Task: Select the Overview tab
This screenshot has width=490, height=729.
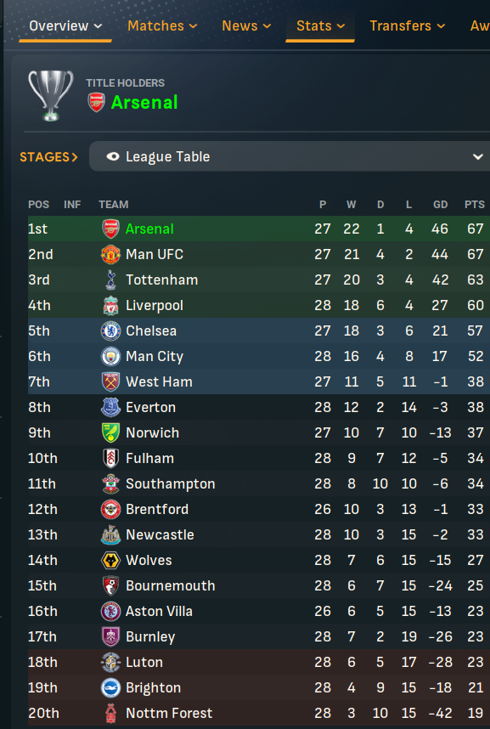Action: (x=65, y=25)
